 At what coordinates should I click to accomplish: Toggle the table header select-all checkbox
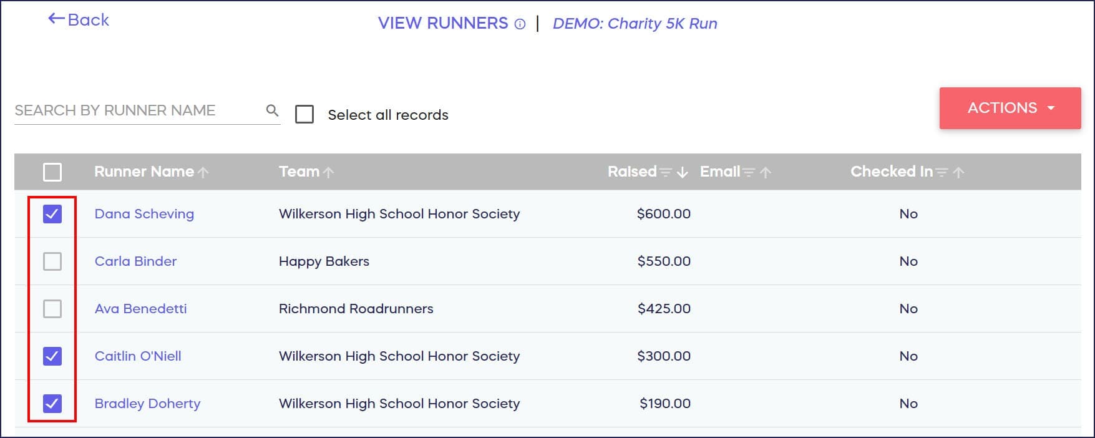tap(52, 172)
